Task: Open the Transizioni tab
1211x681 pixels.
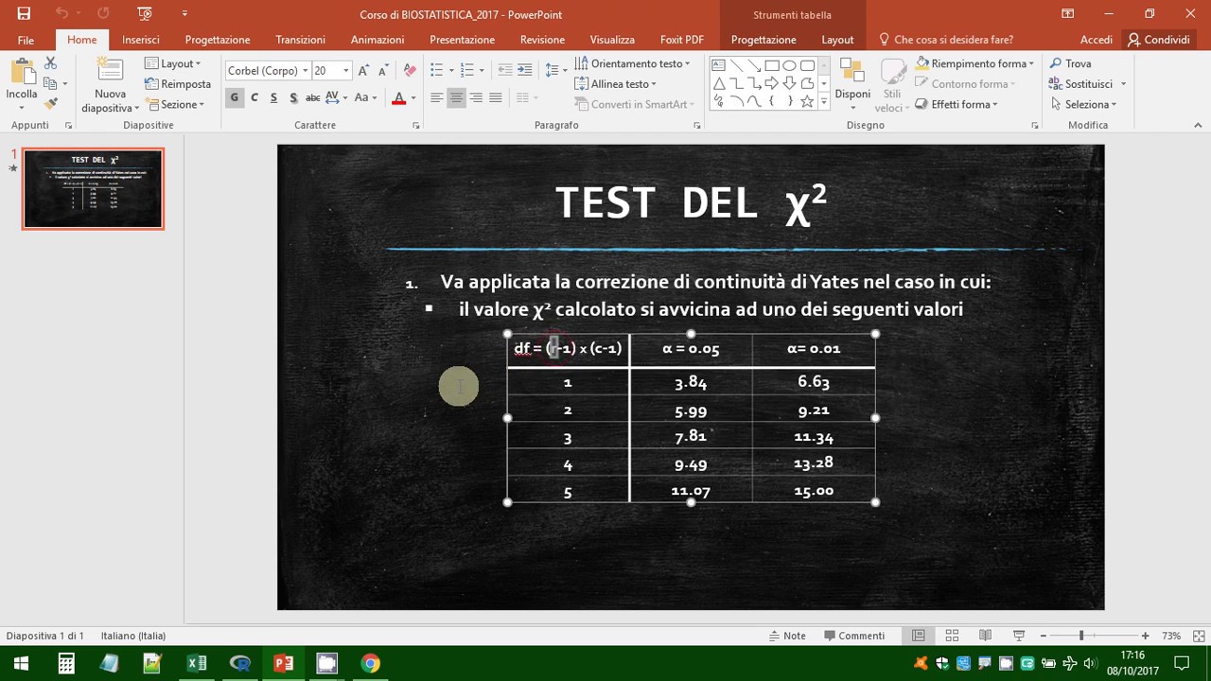Action: pyautogui.click(x=301, y=40)
